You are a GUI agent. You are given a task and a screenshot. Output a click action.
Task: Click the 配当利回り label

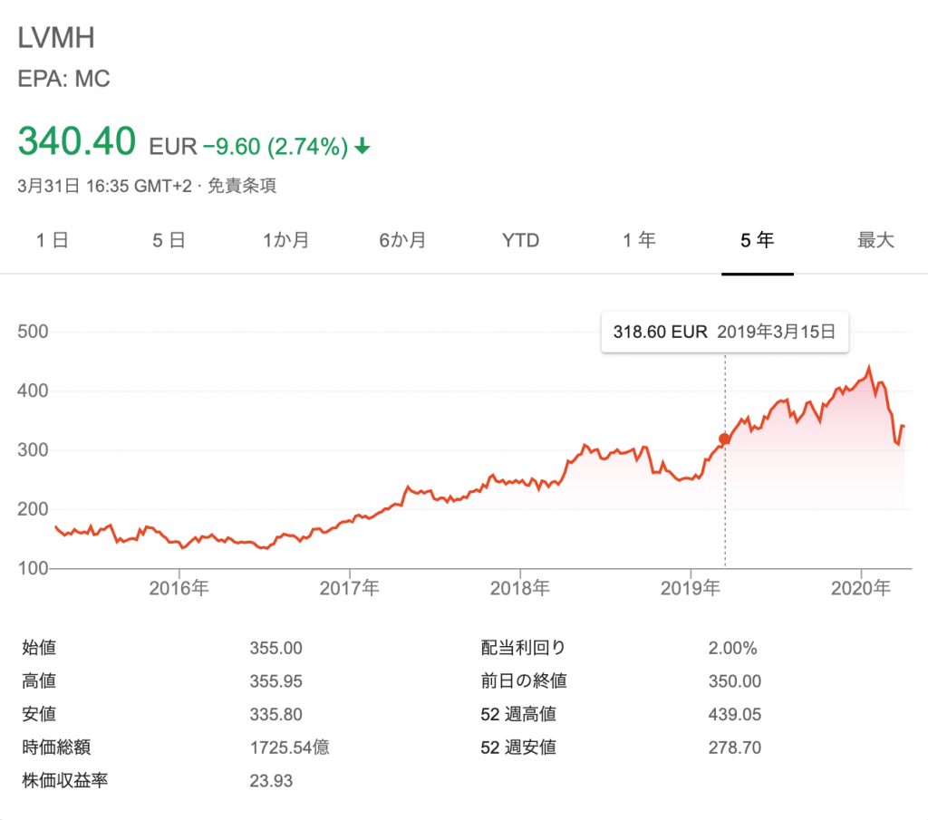point(524,648)
